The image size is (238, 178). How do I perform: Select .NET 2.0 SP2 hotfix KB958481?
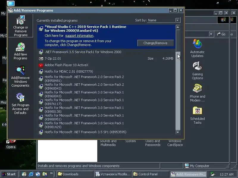point(106,79)
